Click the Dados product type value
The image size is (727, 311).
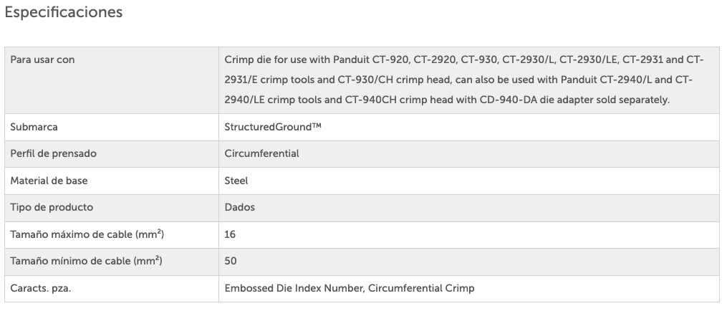239,207
